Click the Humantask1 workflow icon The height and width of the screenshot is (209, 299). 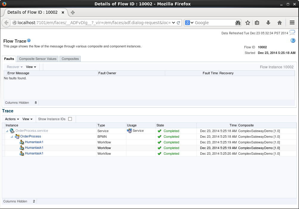click(x=22, y=142)
